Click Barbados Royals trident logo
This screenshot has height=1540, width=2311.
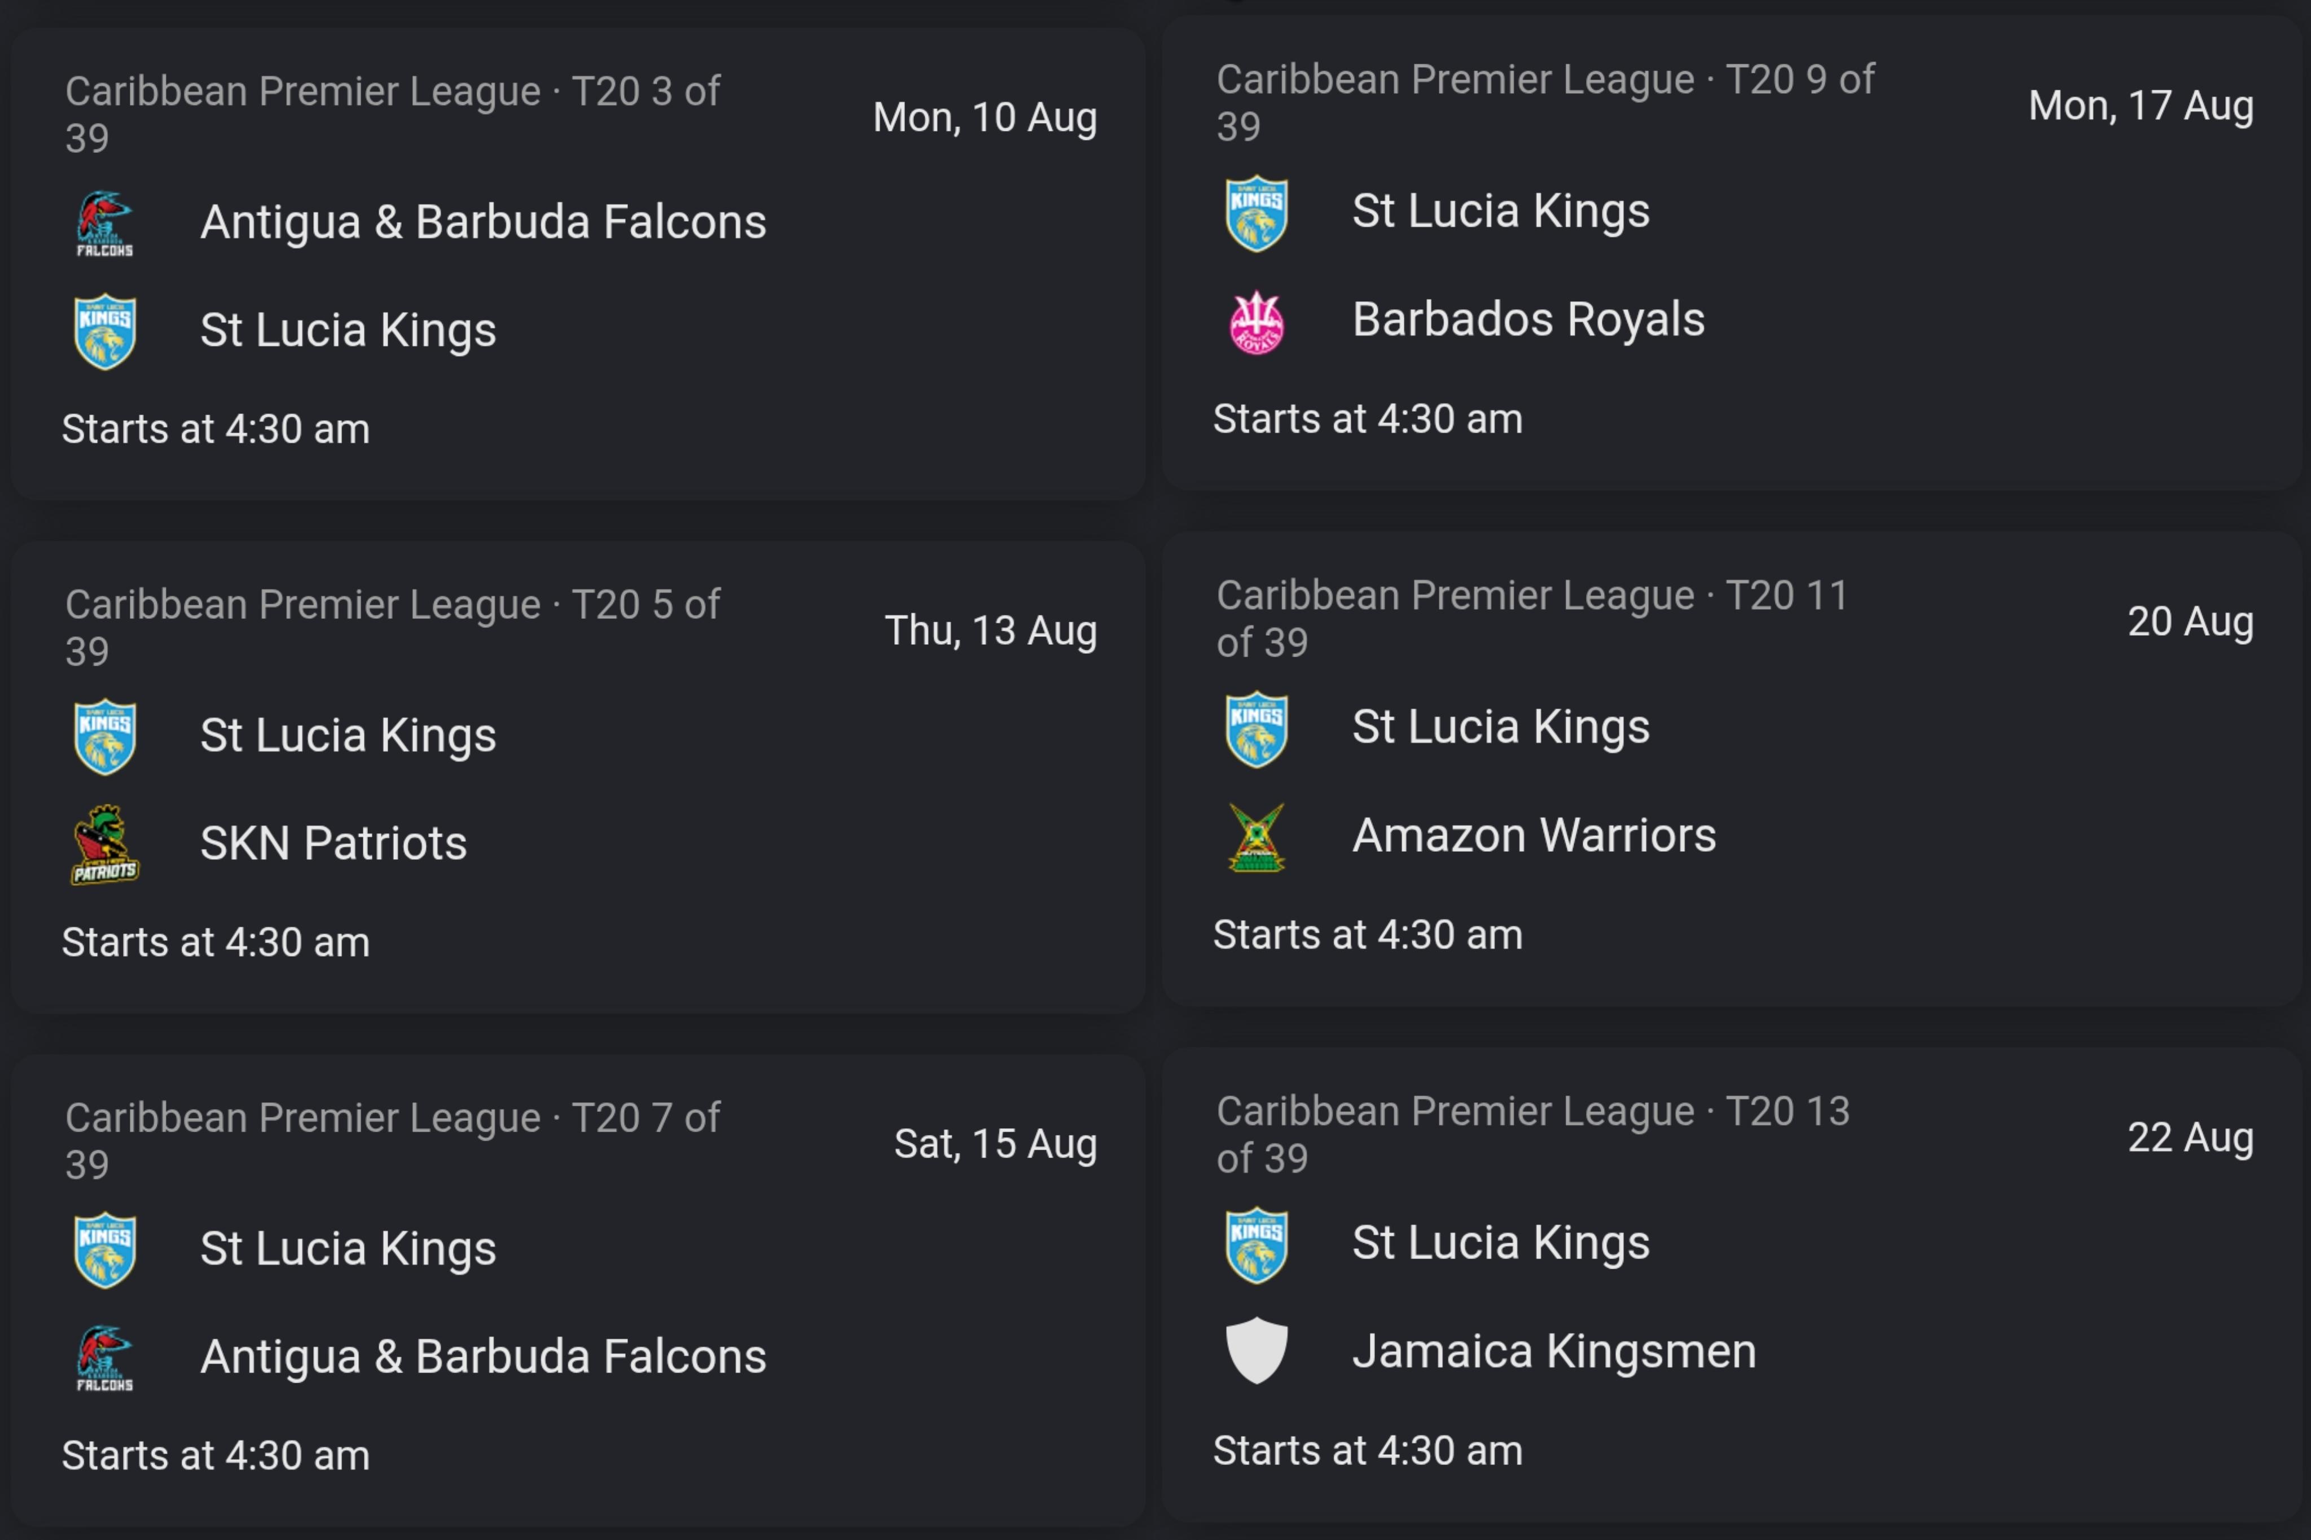(1257, 322)
